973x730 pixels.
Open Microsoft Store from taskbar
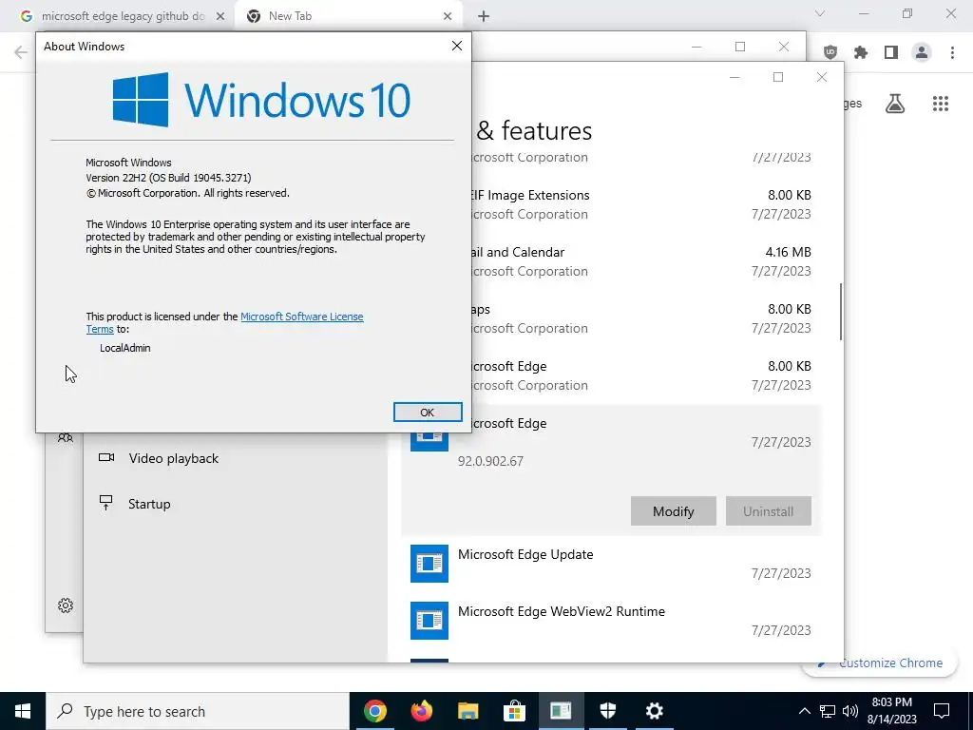(514, 711)
